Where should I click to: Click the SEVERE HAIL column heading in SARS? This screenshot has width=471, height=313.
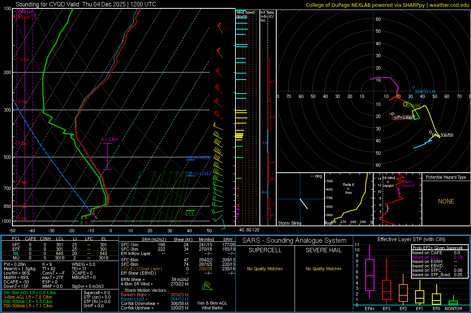pyautogui.click(x=323, y=250)
